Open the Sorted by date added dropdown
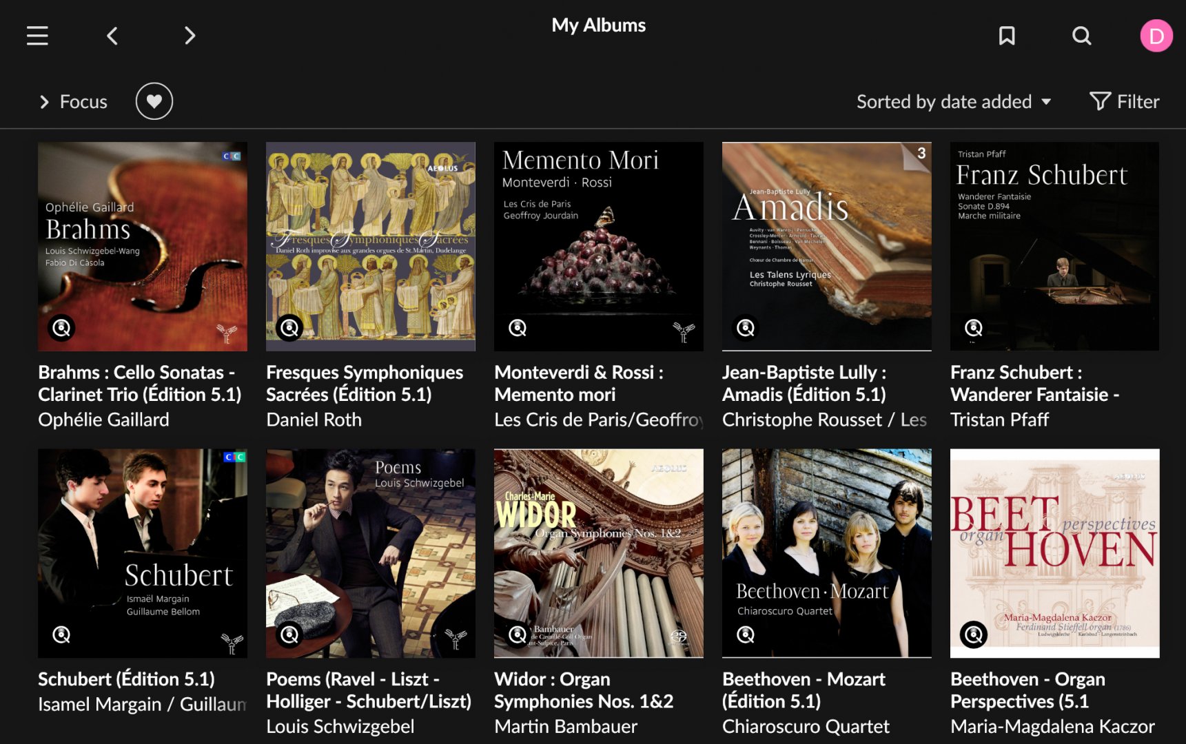The image size is (1186, 744). pyautogui.click(x=954, y=102)
